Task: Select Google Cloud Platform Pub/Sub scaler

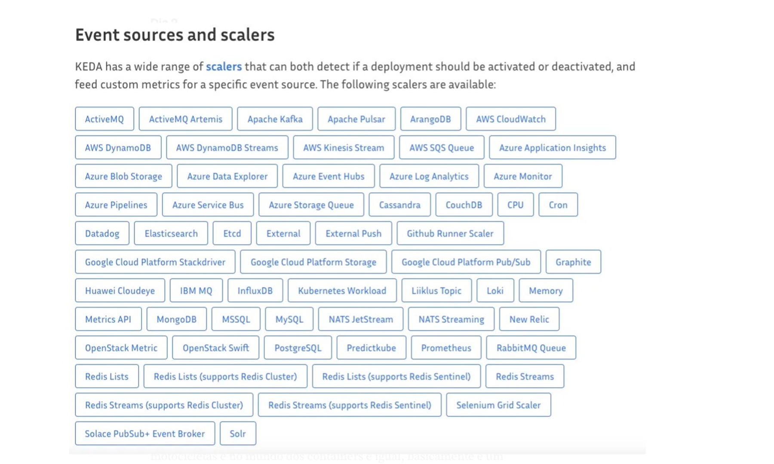Action: click(466, 262)
